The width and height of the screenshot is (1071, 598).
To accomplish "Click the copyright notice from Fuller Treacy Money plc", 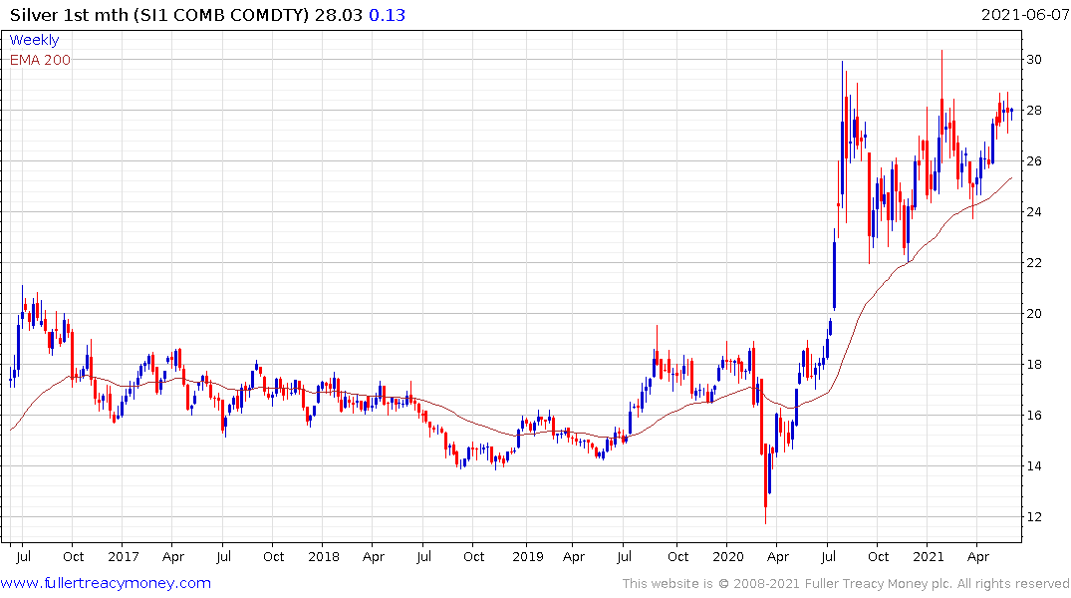I will (846, 584).
